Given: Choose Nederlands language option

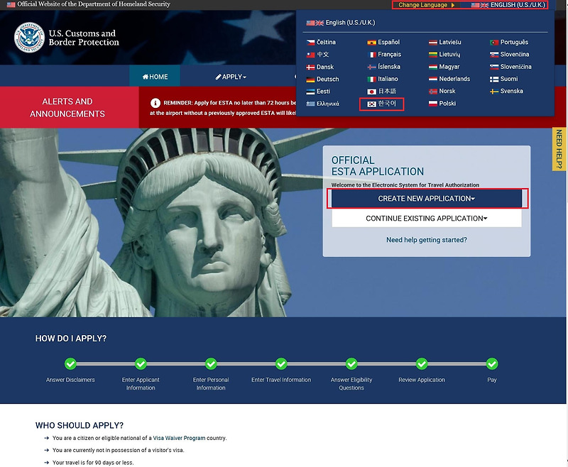Looking at the screenshot, I should pyautogui.click(x=449, y=79).
